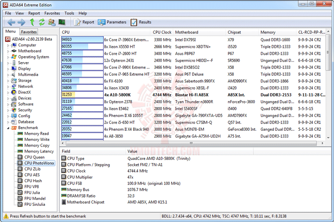Expand the Operating System tree node
This screenshot has height=222, width=334.
pyautogui.click(x=8, y=57)
